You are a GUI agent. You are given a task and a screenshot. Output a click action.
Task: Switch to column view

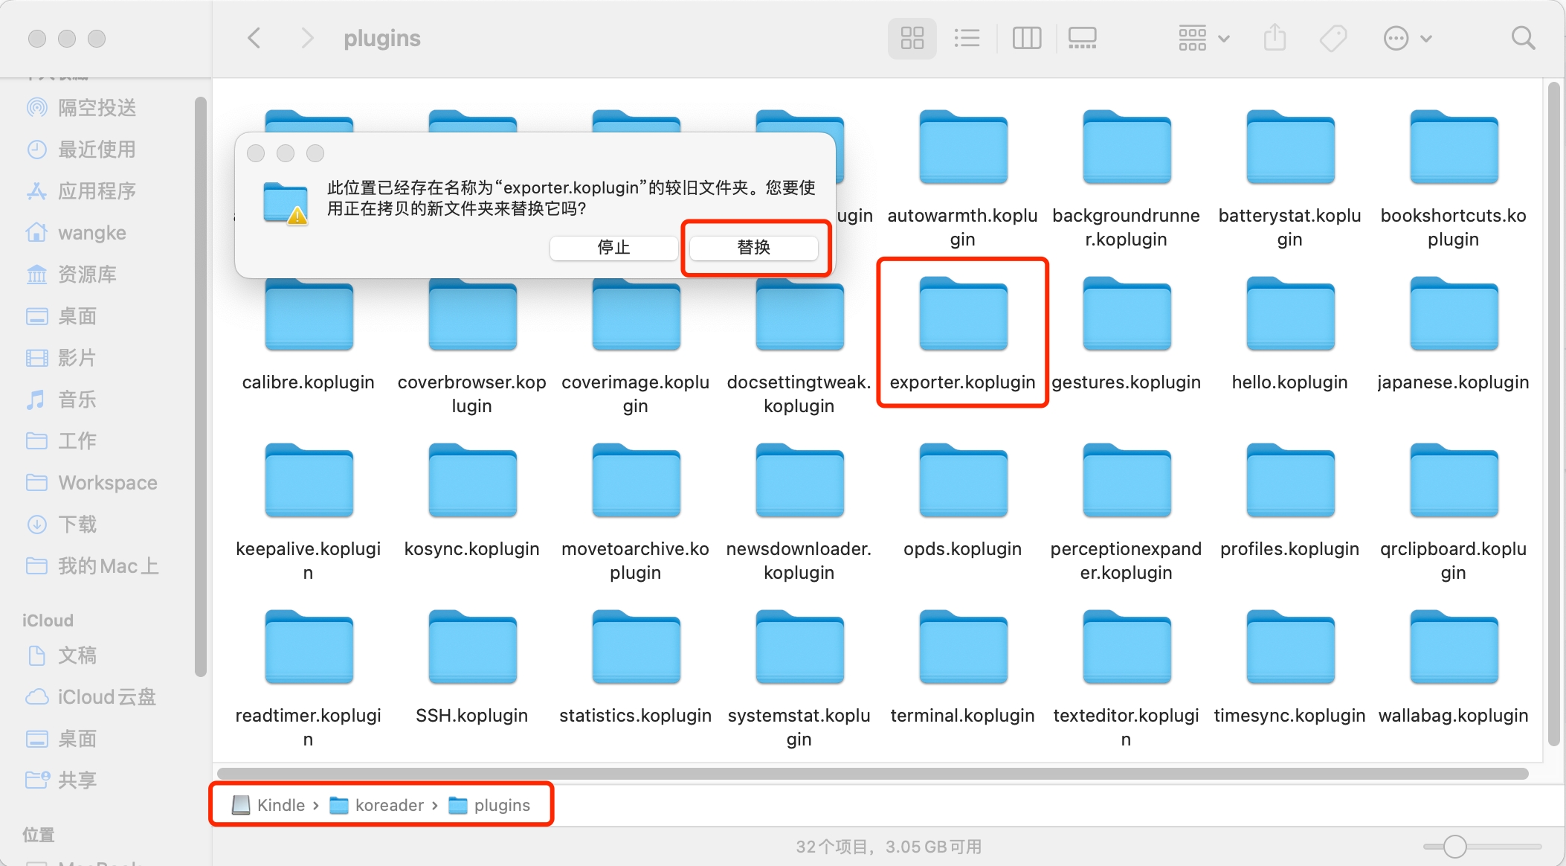[x=1026, y=38]
